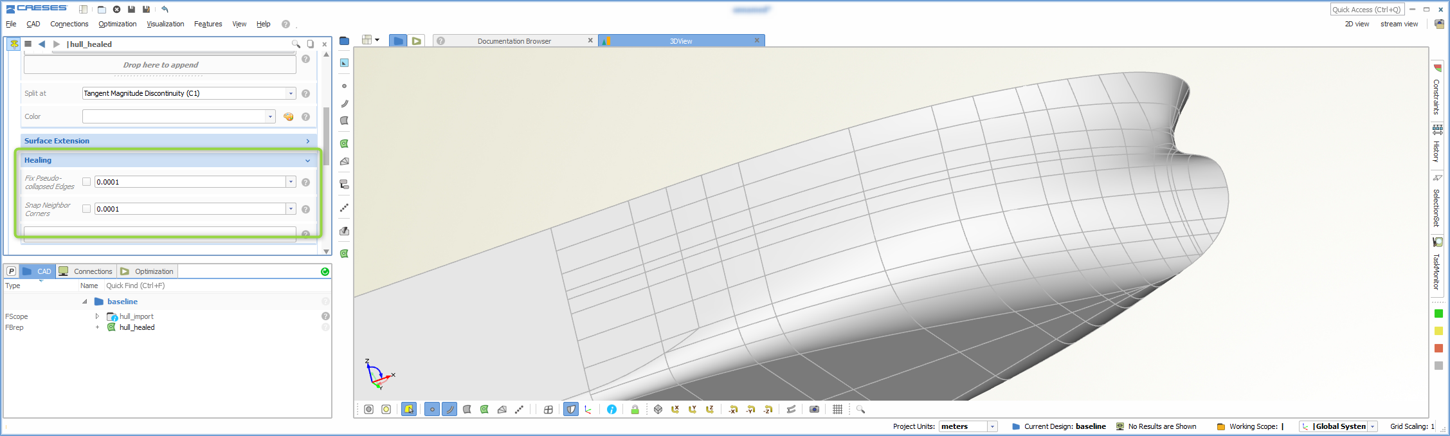Click the green lock icon in view toolbar
This screenshot has width=1450, height=436.
click(x=635, y=410)
